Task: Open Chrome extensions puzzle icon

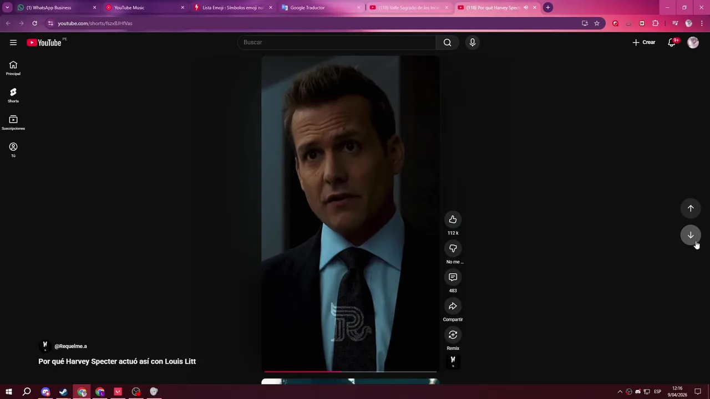Action: click(656, 23)
